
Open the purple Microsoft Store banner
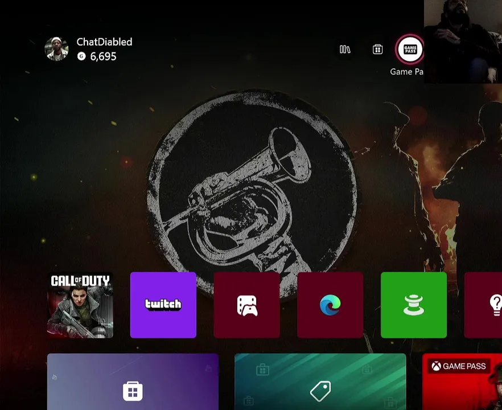[133, 382]
